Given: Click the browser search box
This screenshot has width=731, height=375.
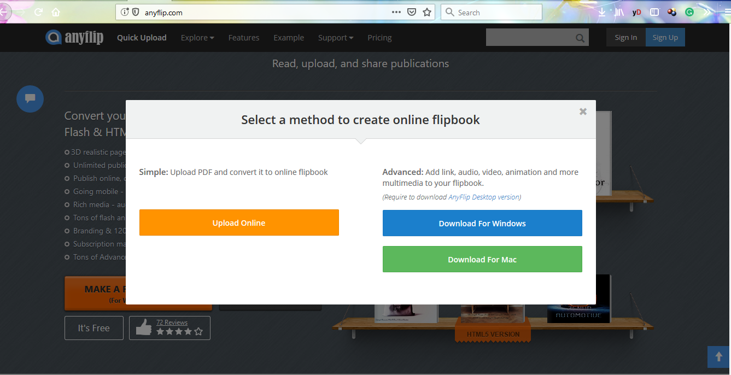Looking at the screenshot, I should [492, 12].
